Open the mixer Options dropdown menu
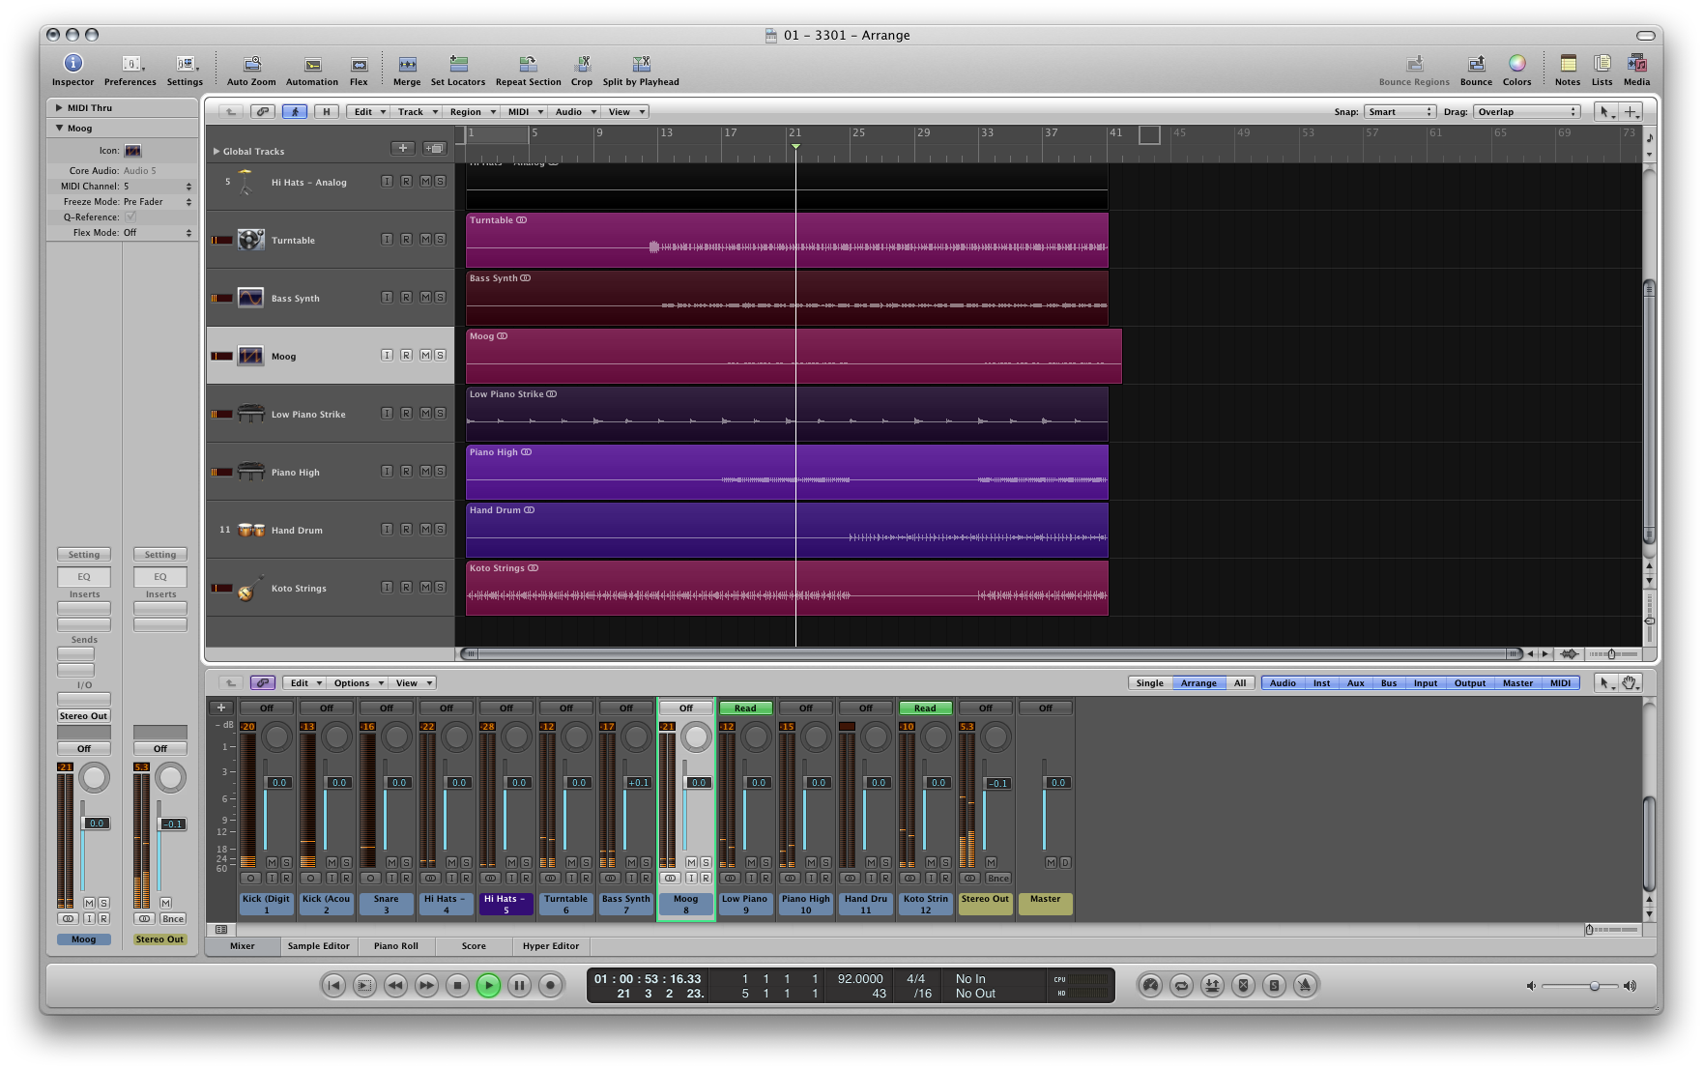 point(358,683)
